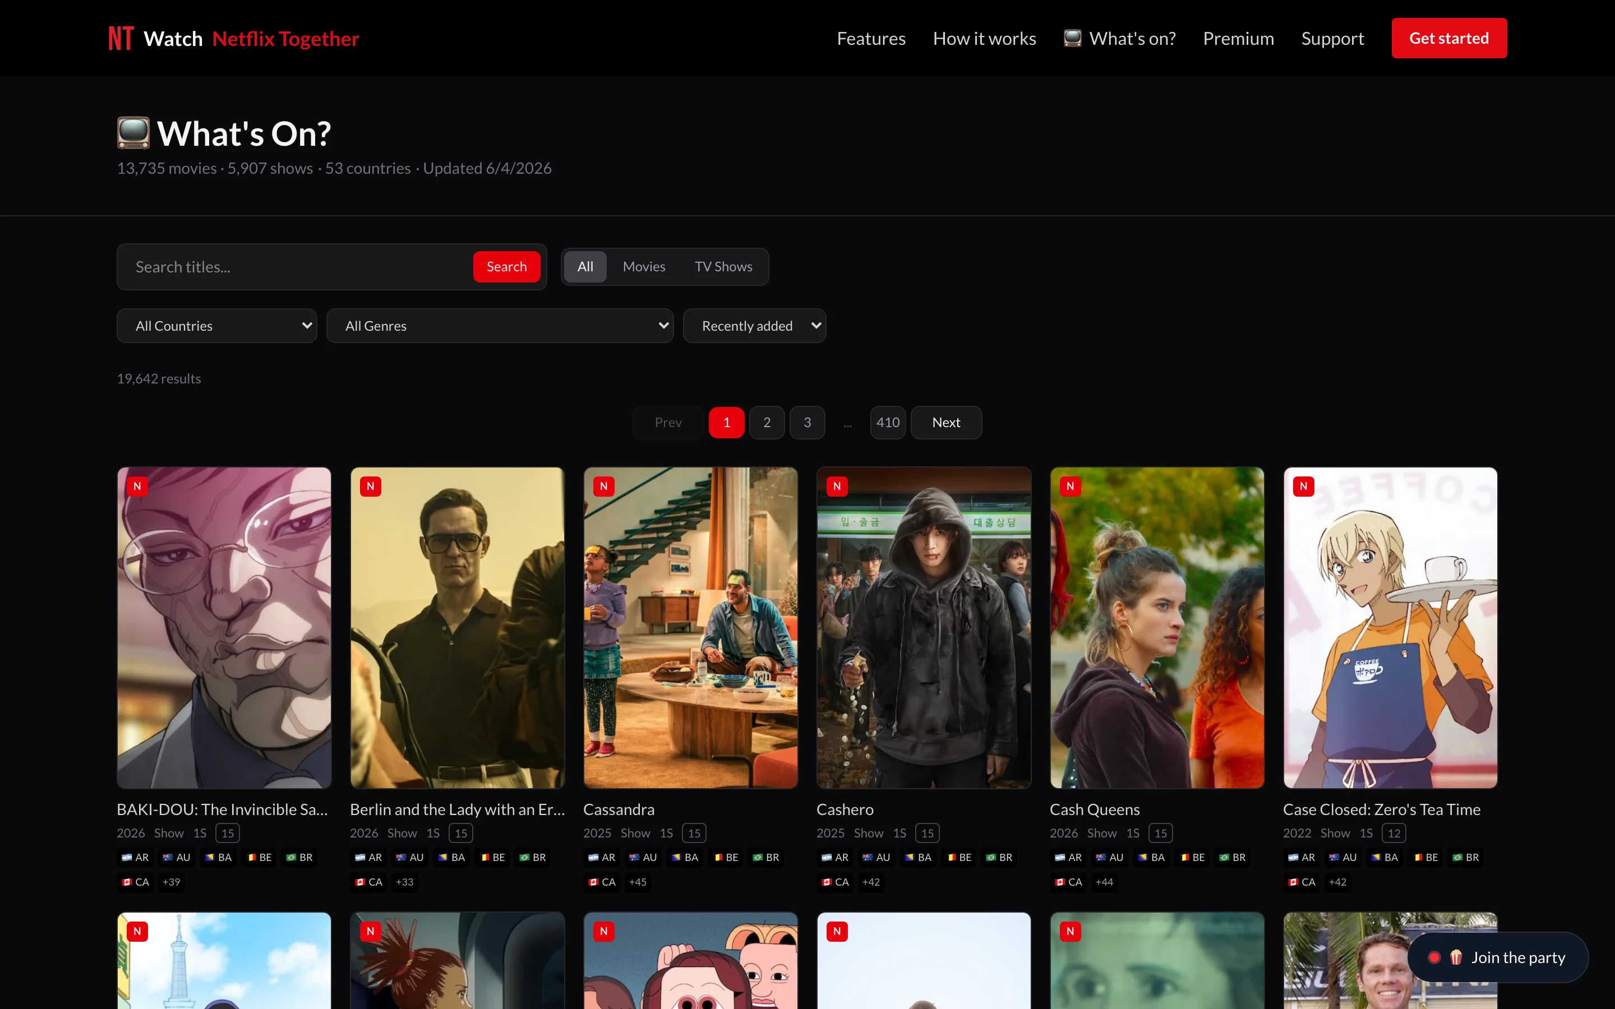The width and height of the screenshot is (1615, 1009).
Task: Open the Case Closed: Zero's Tea Time poster
Action: (1390, 628)
